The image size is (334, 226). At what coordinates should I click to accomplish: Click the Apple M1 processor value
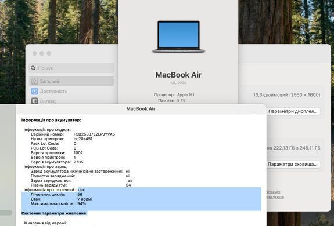click(x=186, y=94)
